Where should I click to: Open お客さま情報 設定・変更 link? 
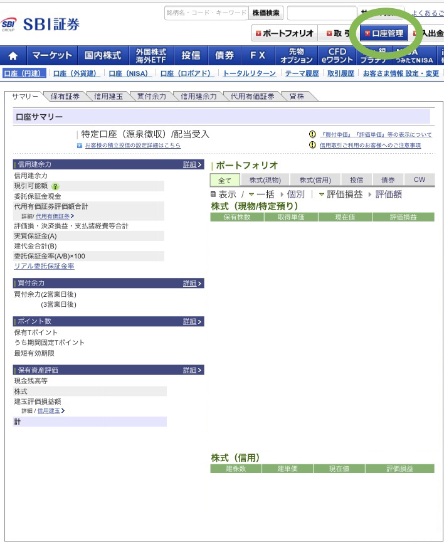pyautogui.click(x=401, y=73)
